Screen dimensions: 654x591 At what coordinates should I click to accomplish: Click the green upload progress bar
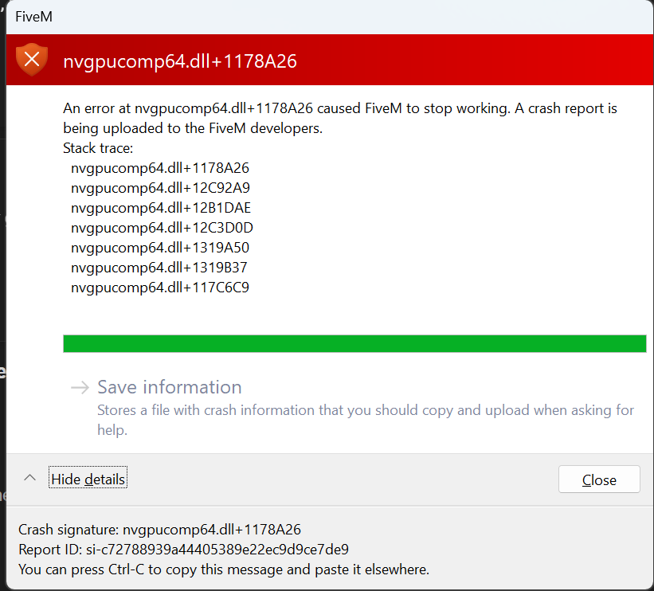point(354,343)
